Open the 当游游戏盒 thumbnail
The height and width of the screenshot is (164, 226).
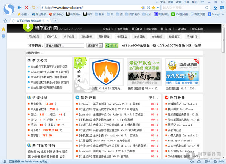tap(182, 72)
